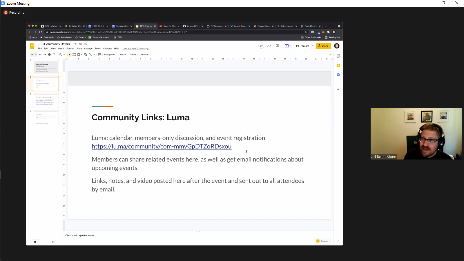Click the Present button
Screen dimensions: 464x261
pyautogui.click(x=303, y=46)
